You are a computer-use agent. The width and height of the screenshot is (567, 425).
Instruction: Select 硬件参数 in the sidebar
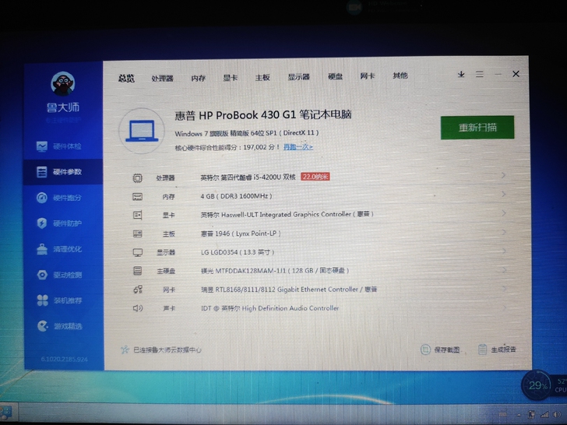click(64, 172)
